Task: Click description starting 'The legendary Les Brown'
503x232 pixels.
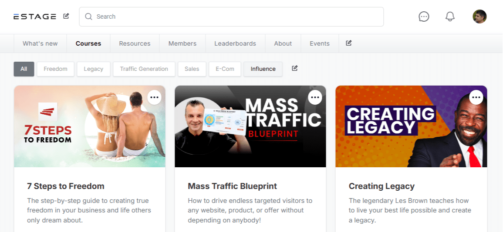Action: pyautogui.click(x=410, y=211)
